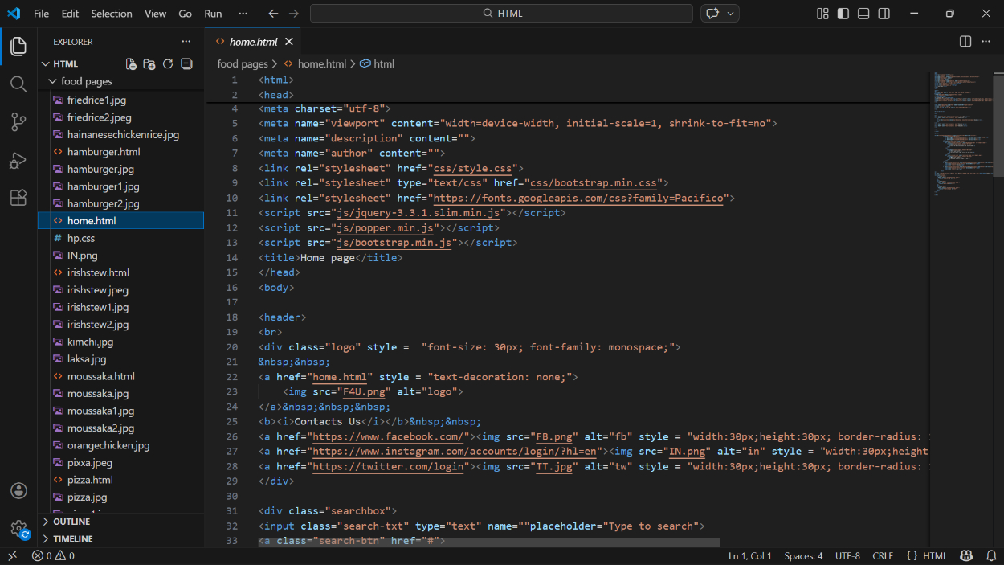Collapse all folders in Explorer
This screenshot has width=1004, height=565.
186,64
